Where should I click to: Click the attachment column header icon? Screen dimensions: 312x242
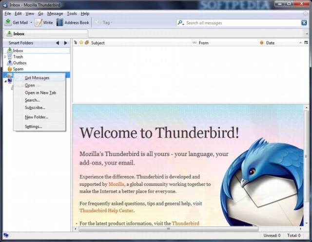[x=87, y=43]
